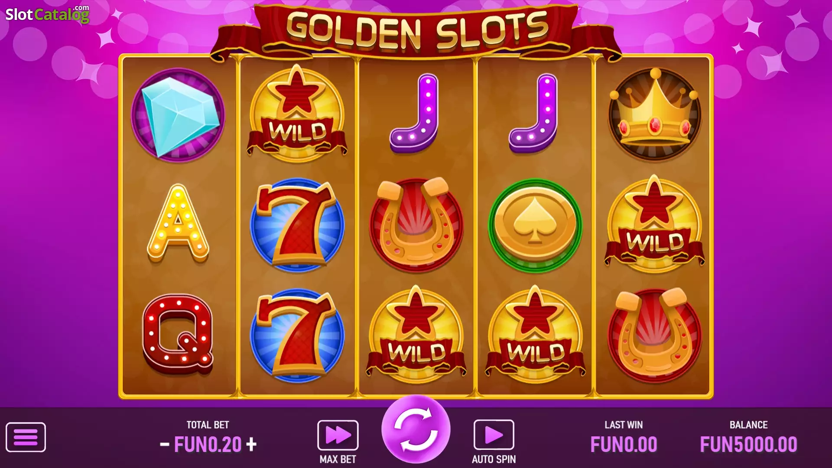Click the purple spin button

pos(416,429)
